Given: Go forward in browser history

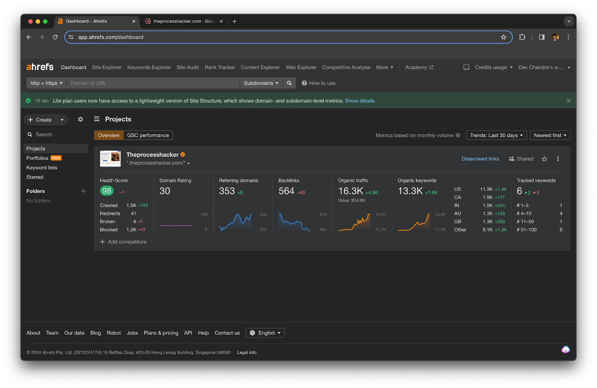Looking at the screenshot, I should point(42,37).
